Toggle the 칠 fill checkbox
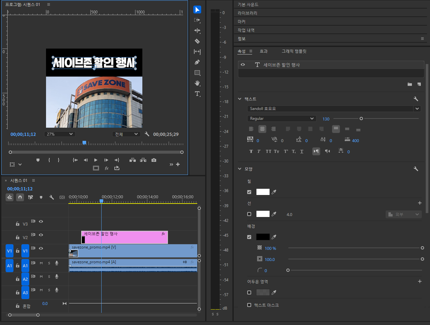 pos(249,192)
